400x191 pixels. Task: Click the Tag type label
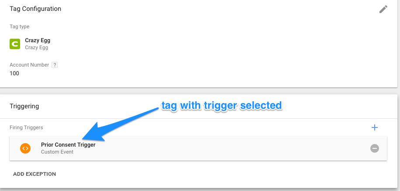click(x=19, y=27)
